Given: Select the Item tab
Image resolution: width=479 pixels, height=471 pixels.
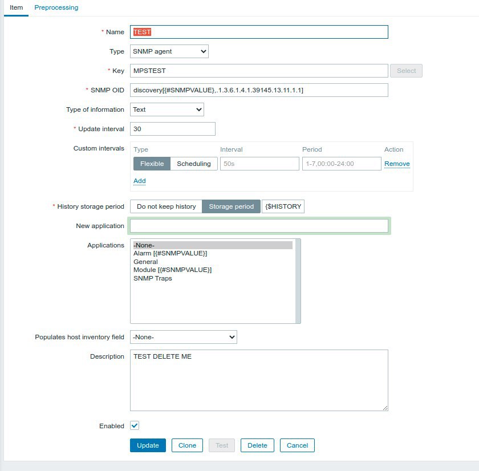Looking at the screenshot, I should (16, 7).
